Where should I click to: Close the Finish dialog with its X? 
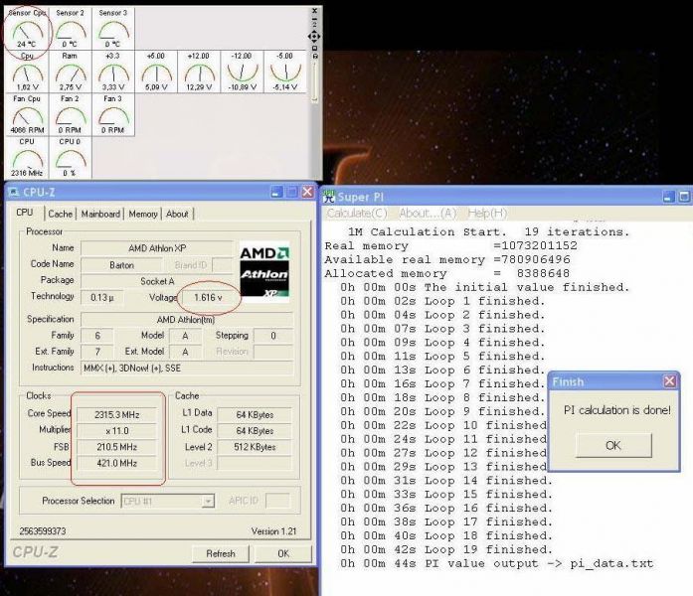669,381
